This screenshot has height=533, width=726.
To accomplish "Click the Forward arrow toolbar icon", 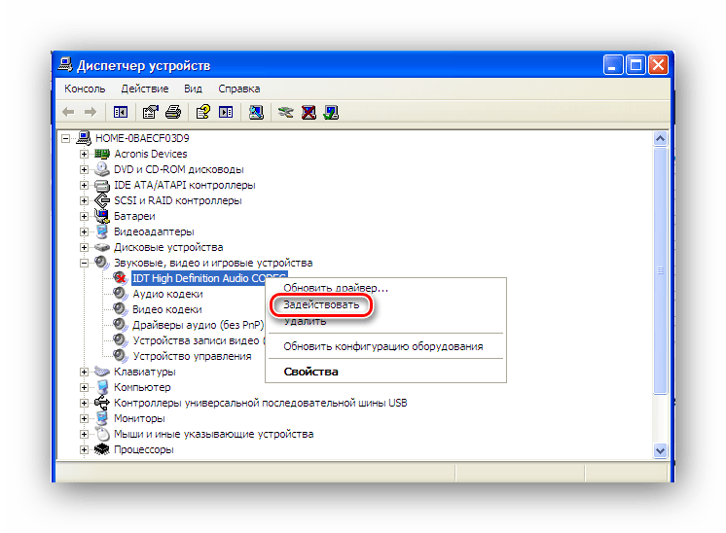I will (91, 112).
